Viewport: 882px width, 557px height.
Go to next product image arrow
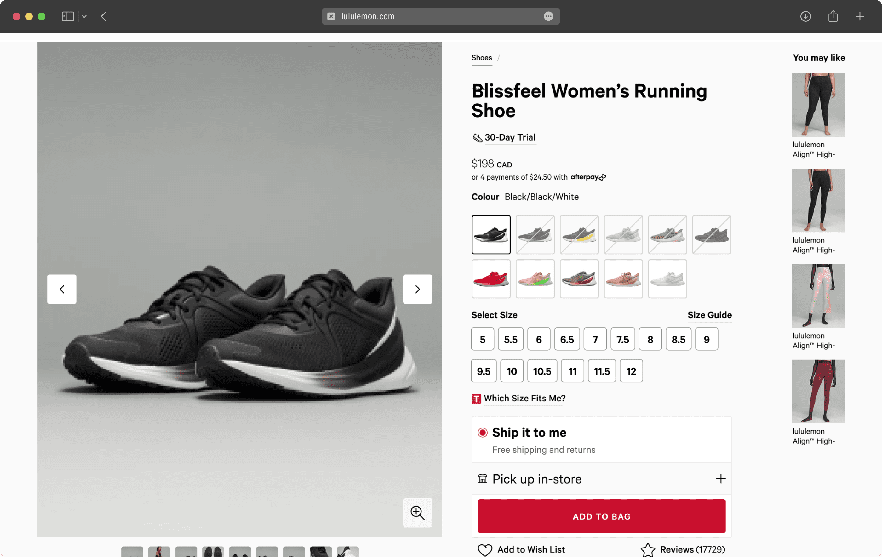(417, 289)
